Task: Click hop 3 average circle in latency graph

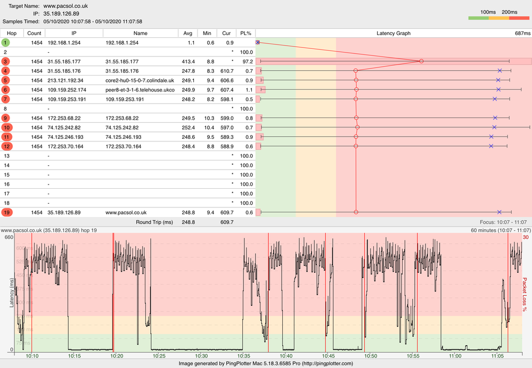Action: click(x=421, y=61)
